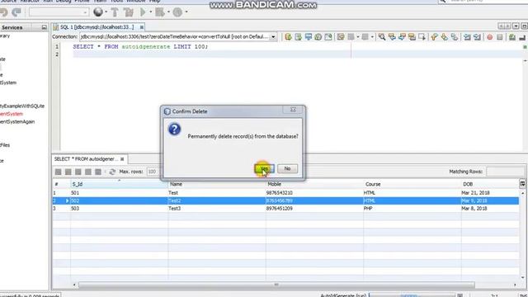Viewport: 528px width, 297px height.
Task: Open the project configuration combo box
Action: (59, 12)
